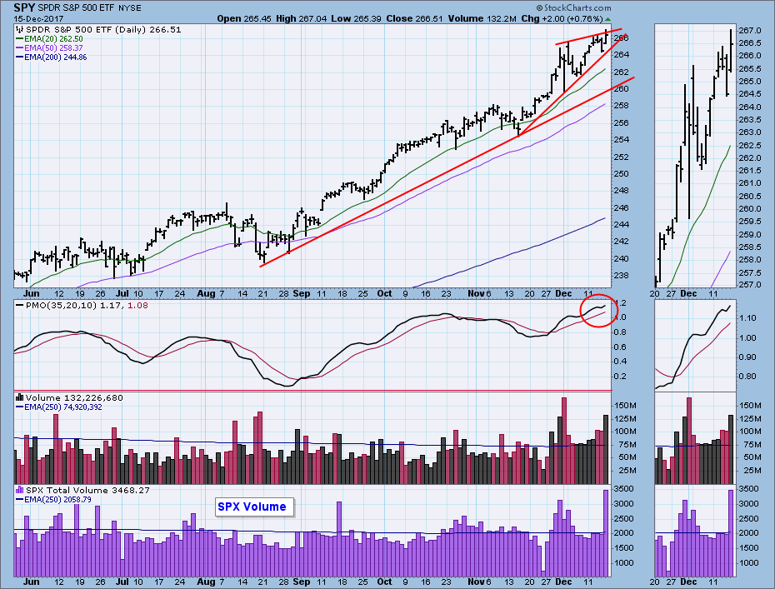
Task: Click the NYSE exchange label
Action: click(130, 8)
